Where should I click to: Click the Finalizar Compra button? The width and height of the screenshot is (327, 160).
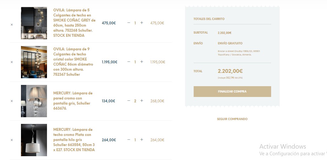[232, 92]
